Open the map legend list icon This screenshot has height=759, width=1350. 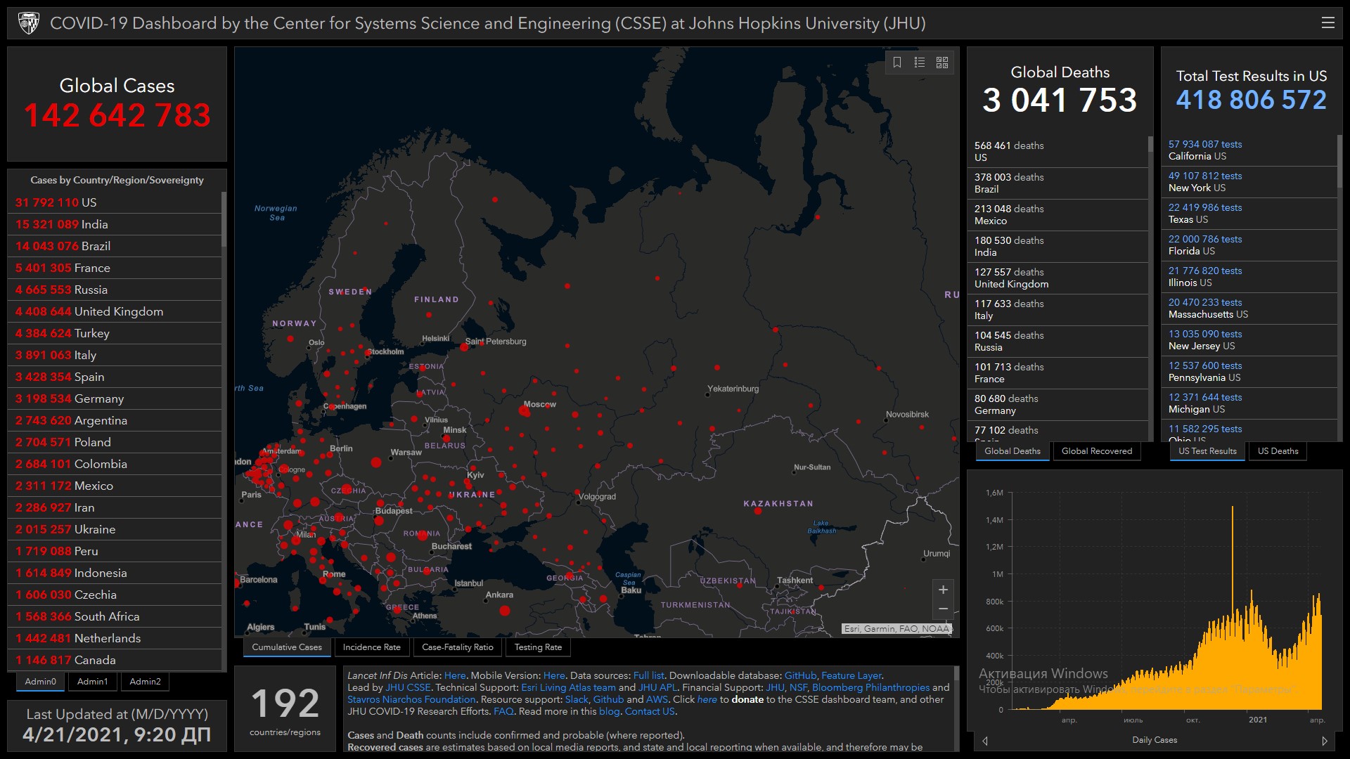click(920, 63)
